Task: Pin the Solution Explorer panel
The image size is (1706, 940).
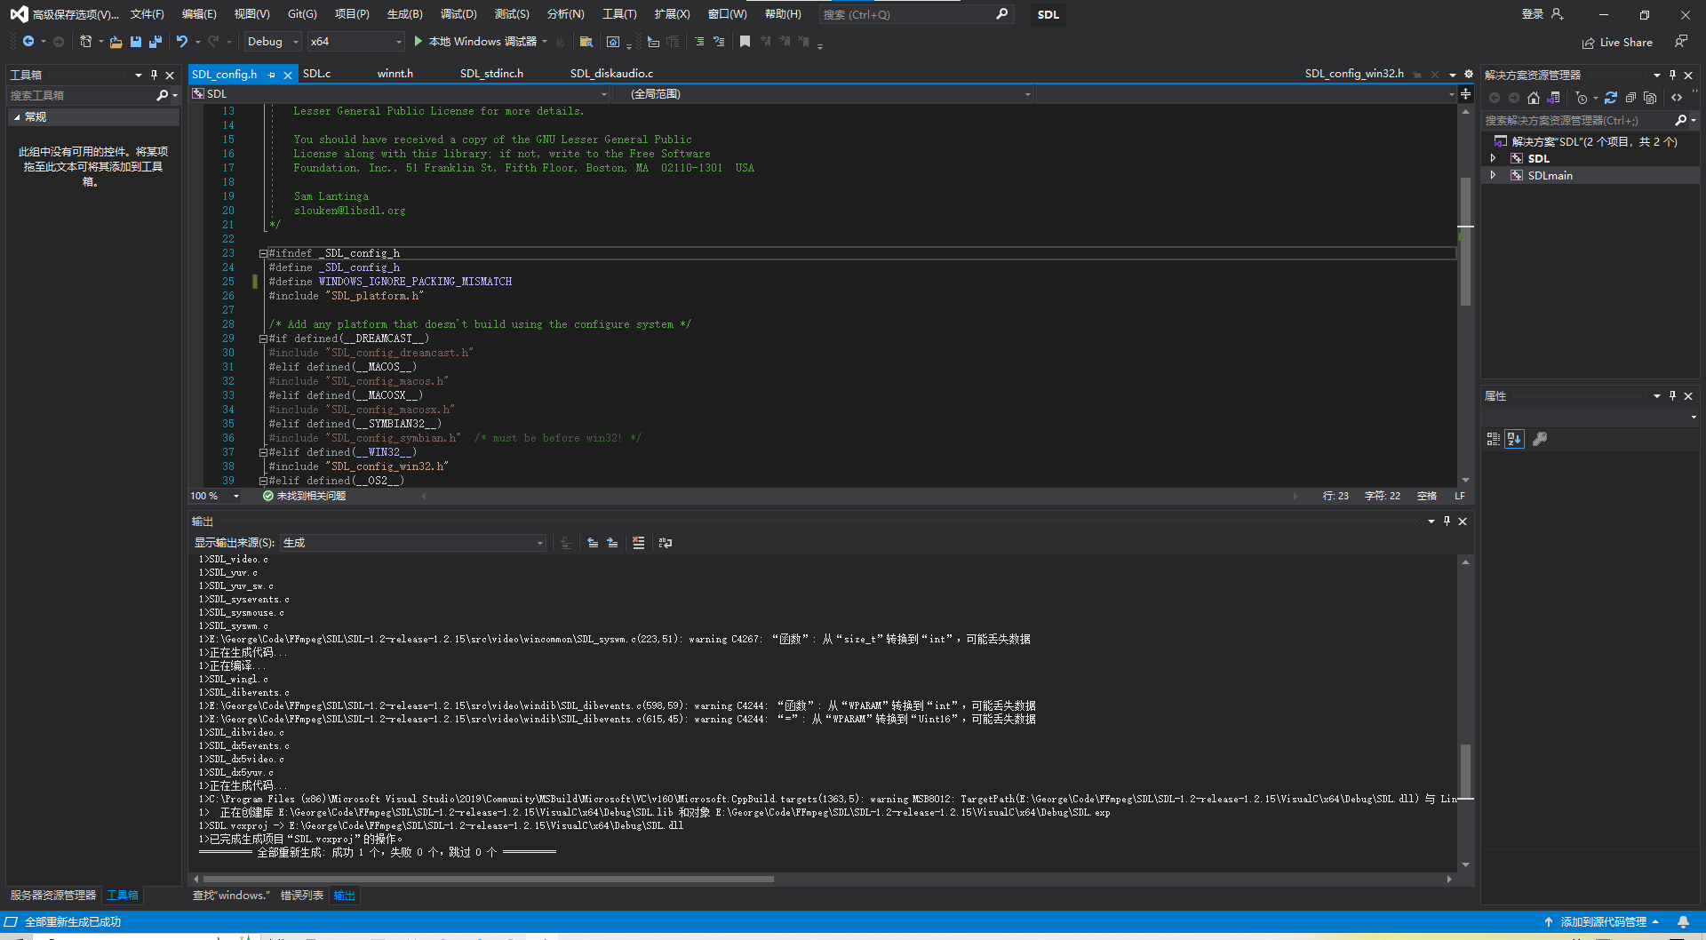Action: click(x=1672, y=75)
